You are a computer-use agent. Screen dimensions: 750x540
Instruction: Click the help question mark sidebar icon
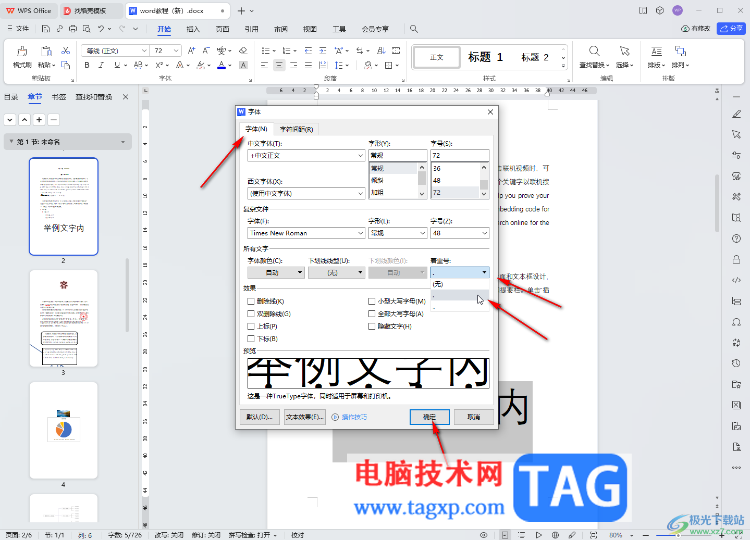[736, 238]
